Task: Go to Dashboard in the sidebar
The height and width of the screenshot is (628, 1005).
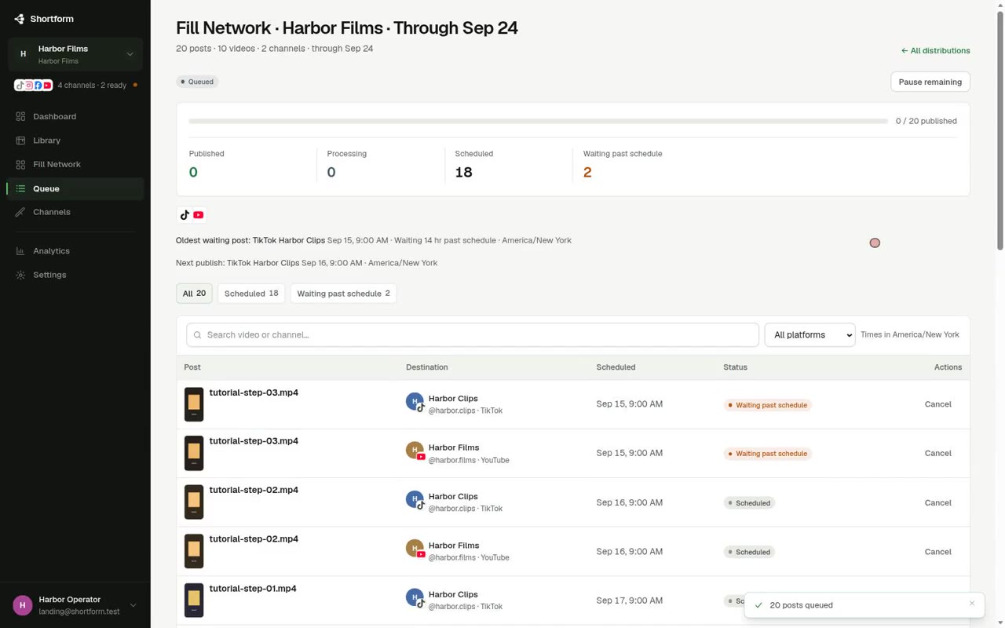Action: click(x=75, y=116)
